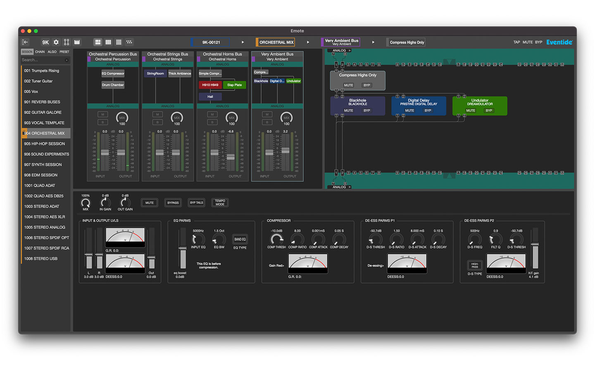Open the Compress Highs Only algorithm selector

[406, 42]
